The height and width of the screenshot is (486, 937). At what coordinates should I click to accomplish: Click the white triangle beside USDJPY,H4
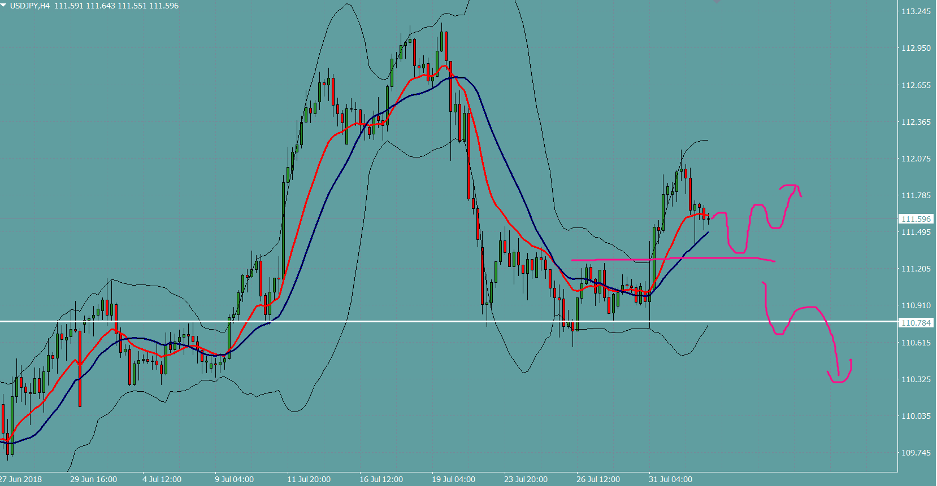pos(3,5)
